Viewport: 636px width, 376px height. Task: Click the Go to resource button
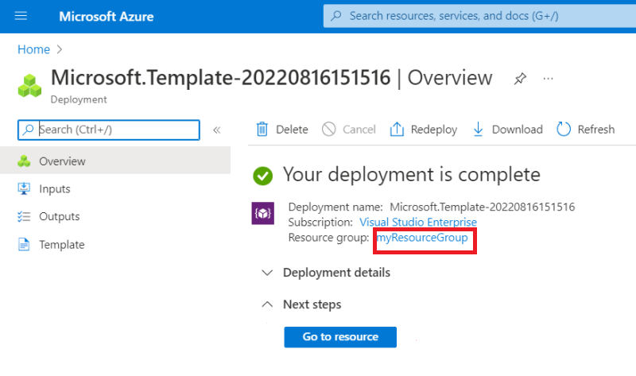340,337
